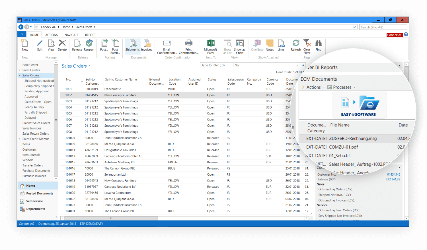This screenshot has width=427, height=250.
Task: Click balance value 222.241,32 link
Action: 393,179
